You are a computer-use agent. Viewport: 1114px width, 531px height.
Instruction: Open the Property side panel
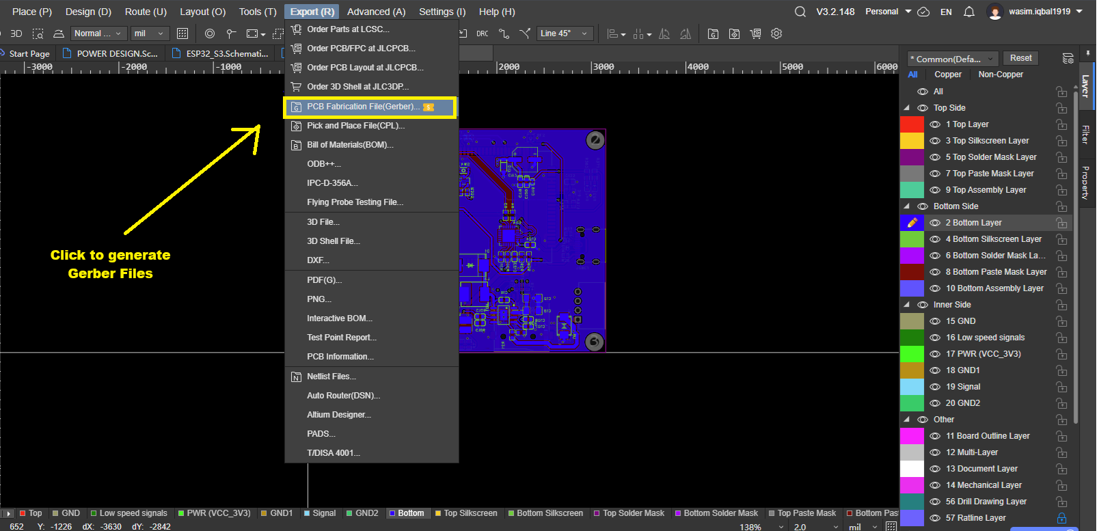1085,182
